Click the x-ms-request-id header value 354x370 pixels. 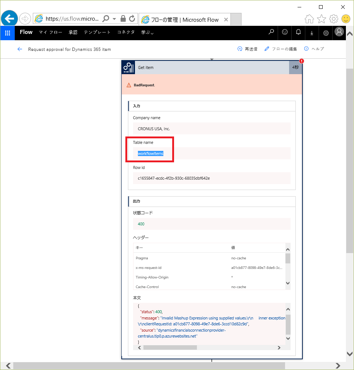tap(257, 268)
